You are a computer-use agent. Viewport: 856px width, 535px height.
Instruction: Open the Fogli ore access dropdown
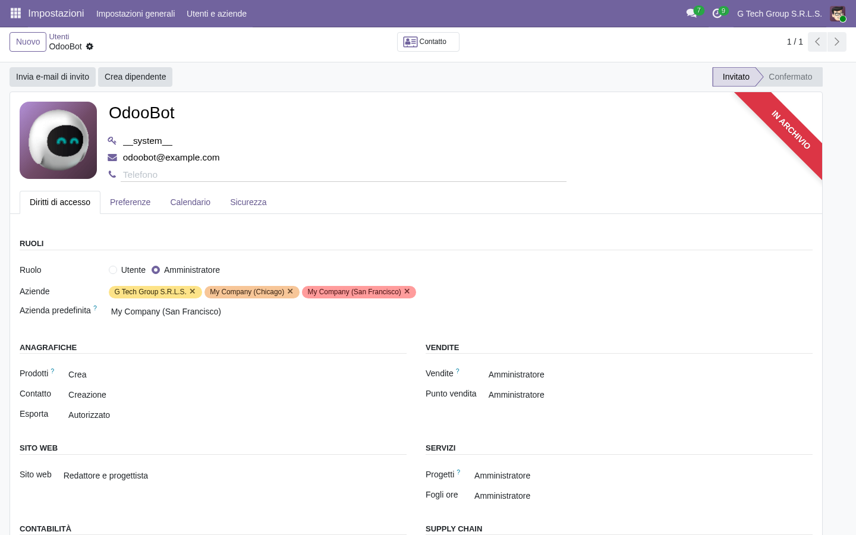tap(643, 496)
